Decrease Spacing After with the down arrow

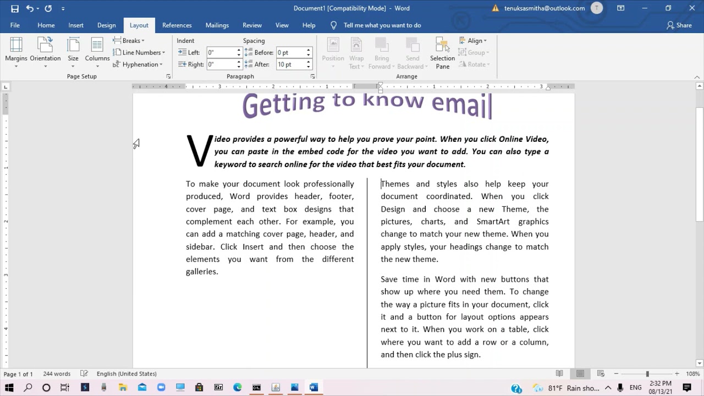309,67
